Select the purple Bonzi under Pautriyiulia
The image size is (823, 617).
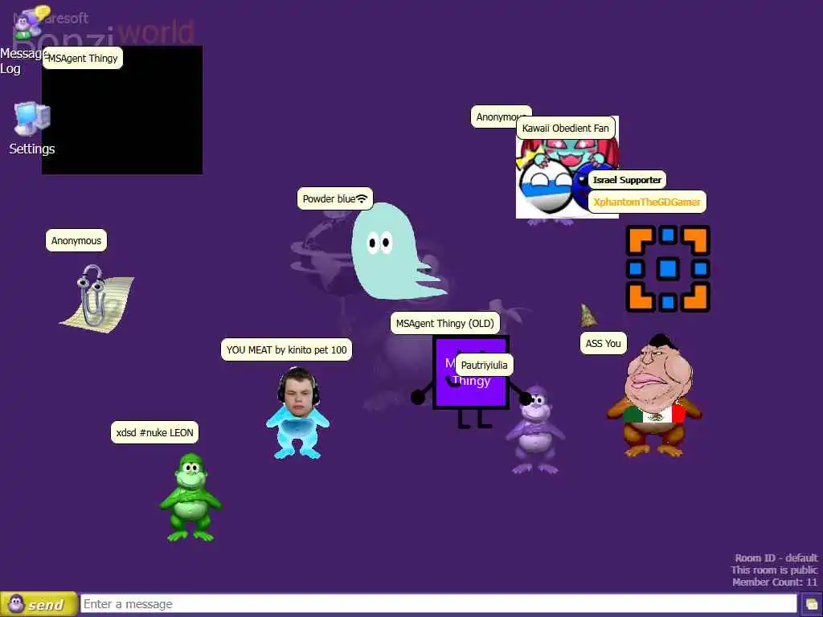point(535,431)
